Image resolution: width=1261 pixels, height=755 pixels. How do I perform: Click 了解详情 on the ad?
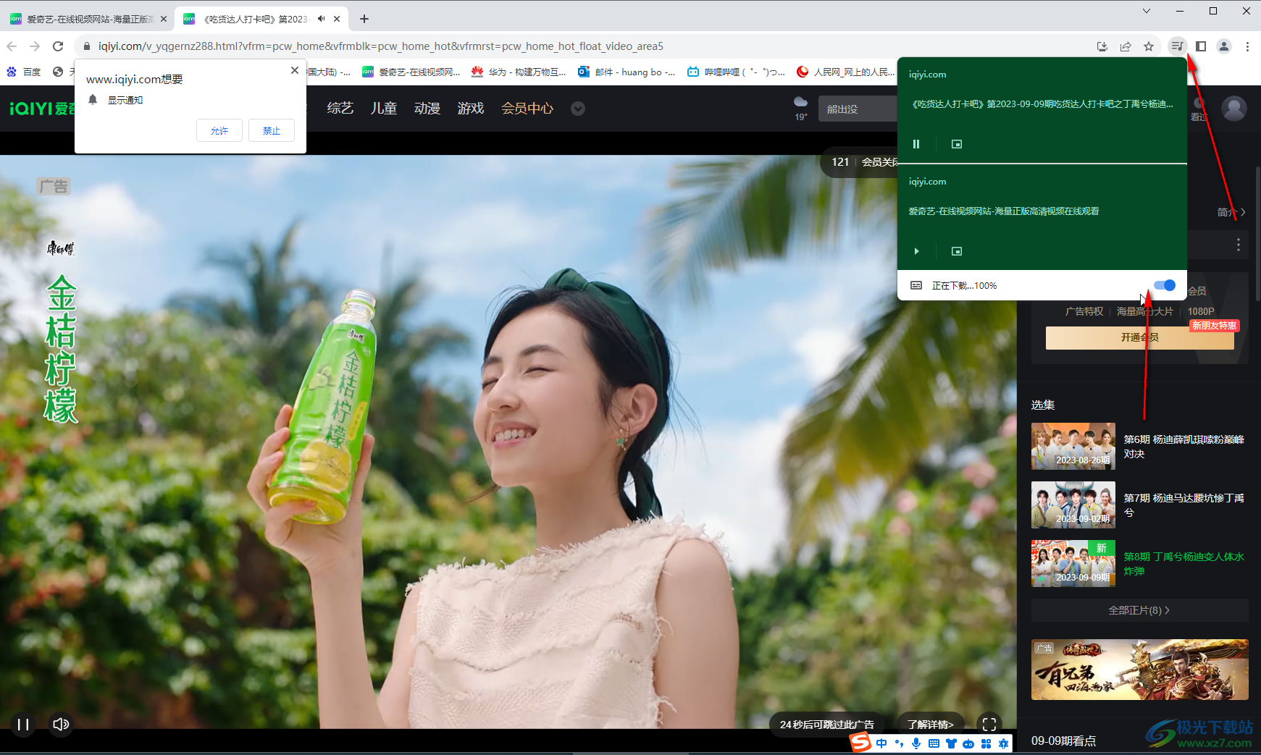tap(931, 724)
